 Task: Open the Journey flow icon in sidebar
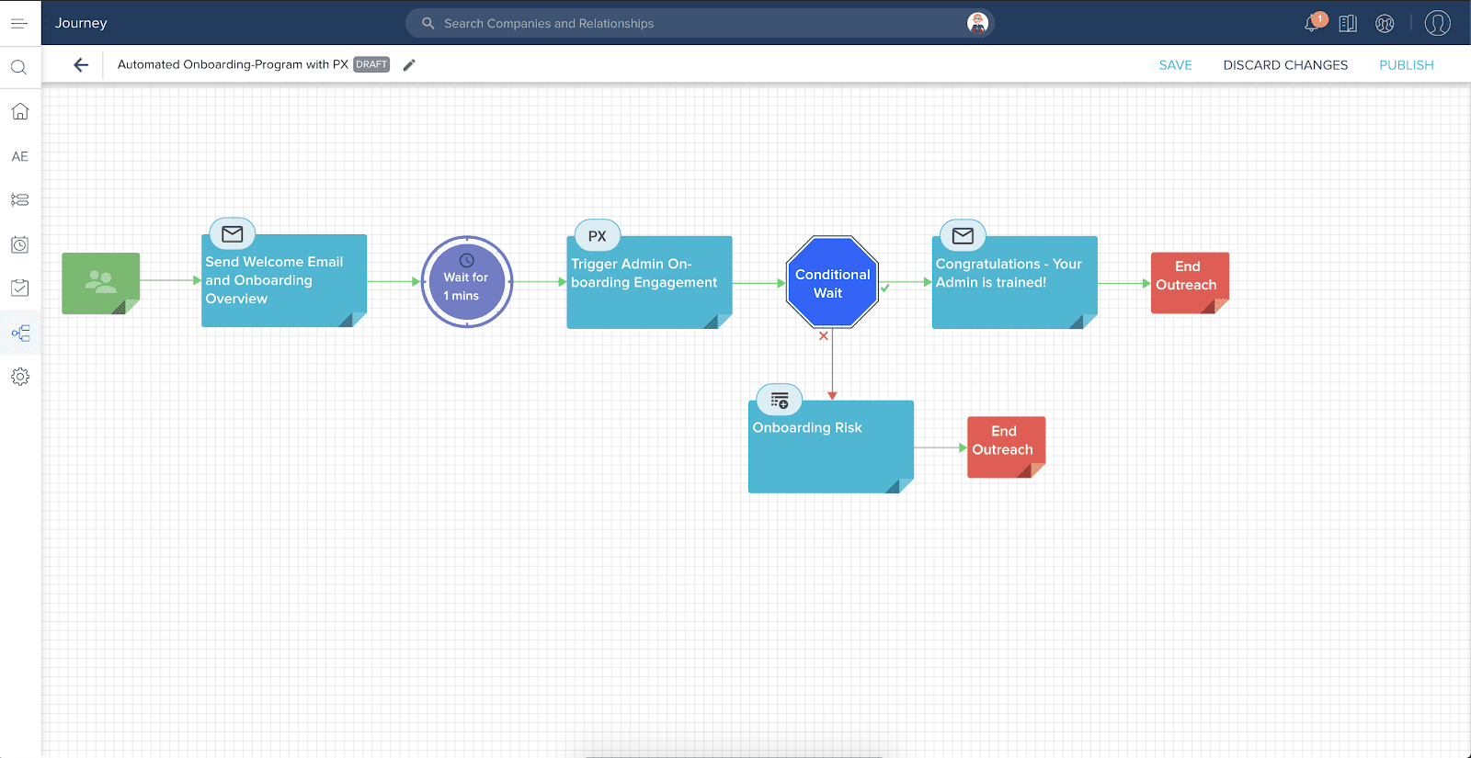(x=20, y=333)
